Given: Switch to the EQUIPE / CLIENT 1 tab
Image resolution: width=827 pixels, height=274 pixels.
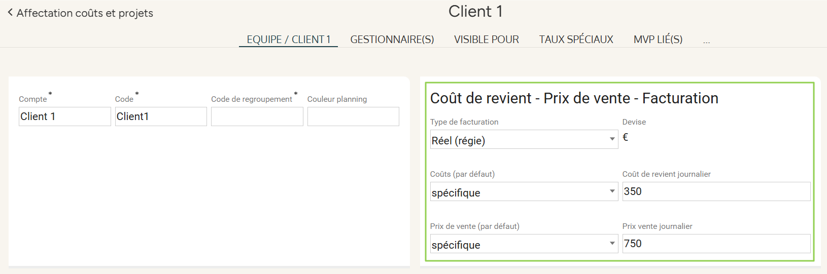Looking at the screenshot, I should pos(288,40).
